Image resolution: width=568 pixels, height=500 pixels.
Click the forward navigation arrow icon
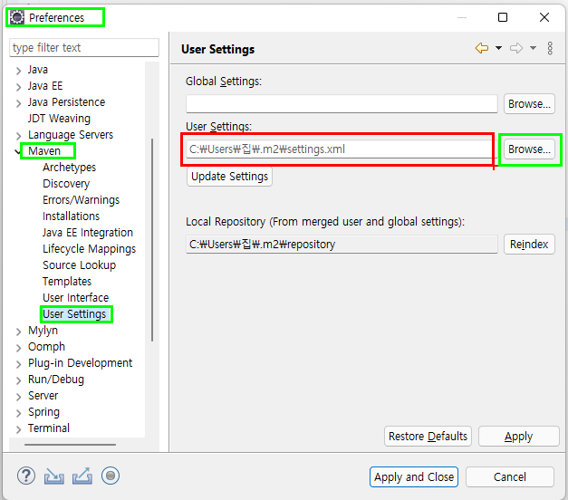516,48
